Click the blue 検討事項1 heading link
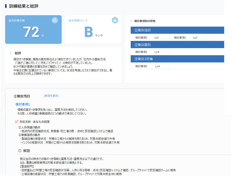The height and width of the screenshot is (176, 232). (x=23, y=104)
